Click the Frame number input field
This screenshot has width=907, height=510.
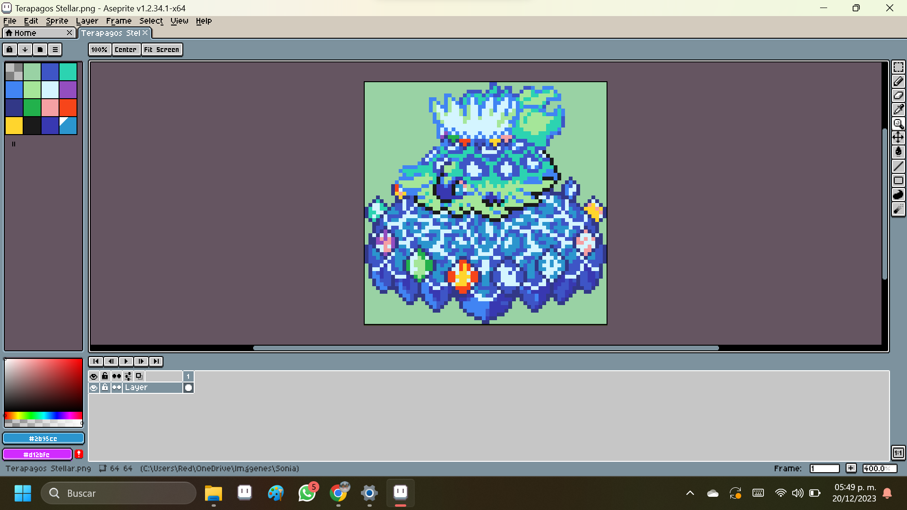click(x=824, y=468)
